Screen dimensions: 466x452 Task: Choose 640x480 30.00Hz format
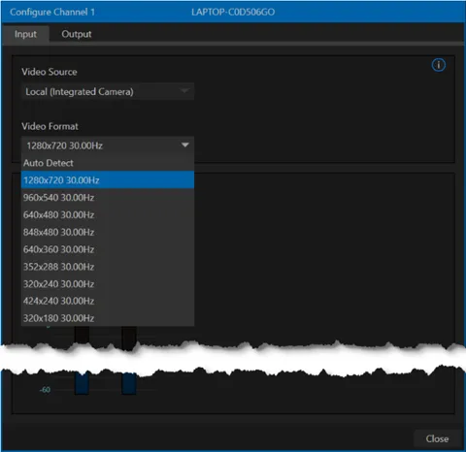(x=108, y=214)
